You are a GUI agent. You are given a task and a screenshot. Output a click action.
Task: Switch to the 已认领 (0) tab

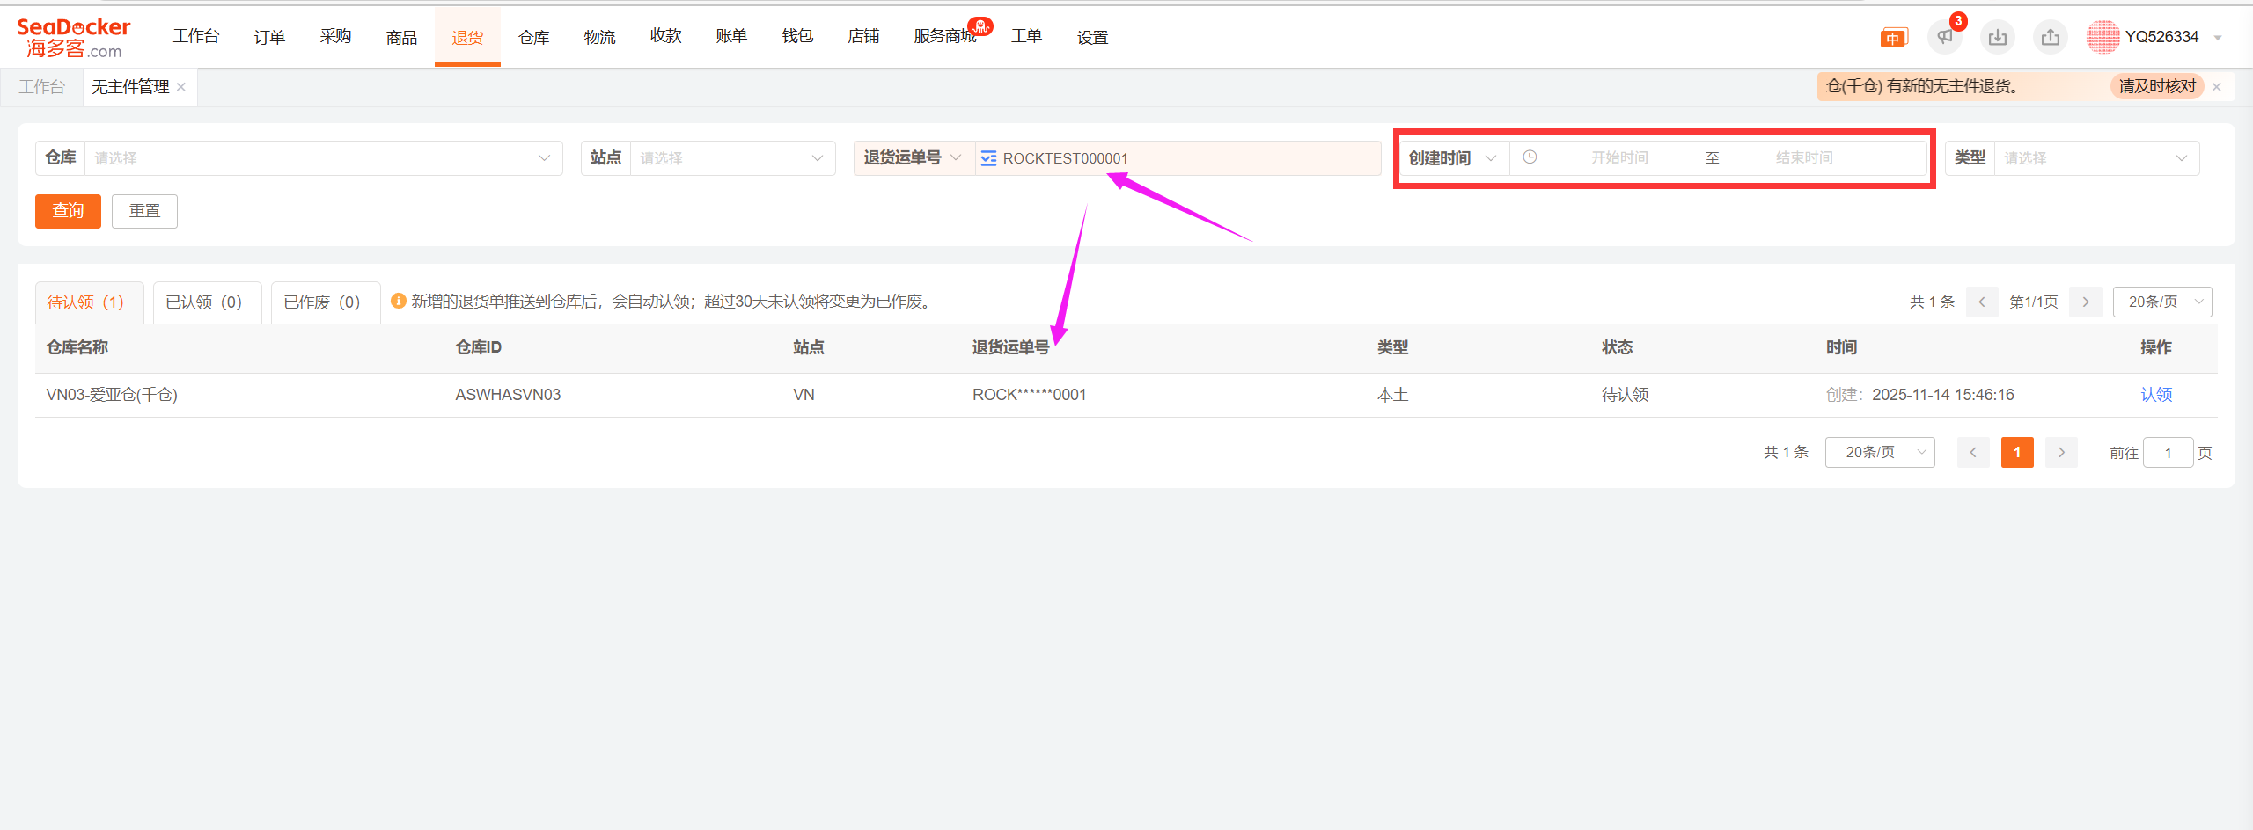[204, 302]
